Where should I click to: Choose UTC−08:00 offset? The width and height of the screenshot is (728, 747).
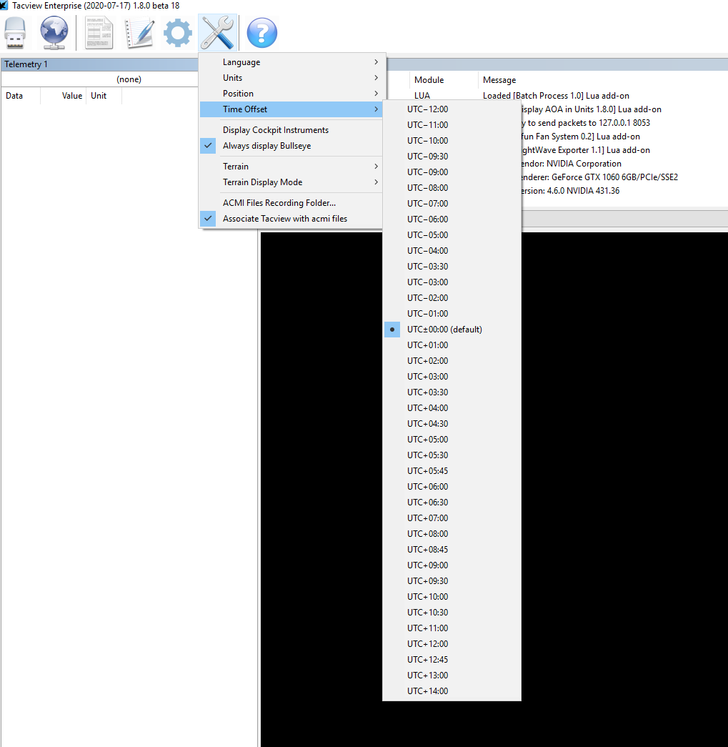coord(452,188)
